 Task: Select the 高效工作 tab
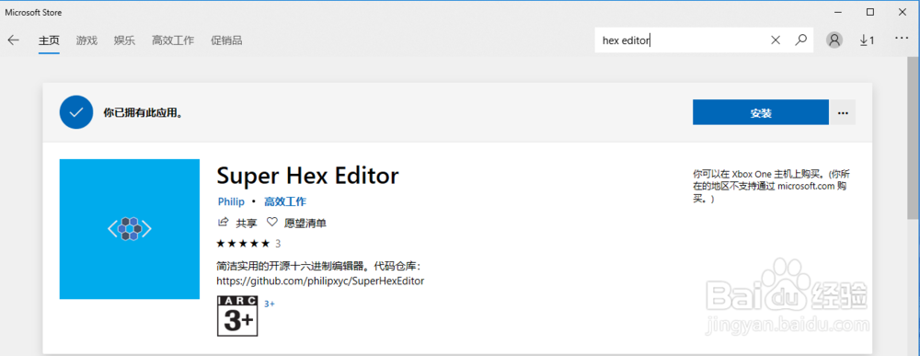(173, 40)
